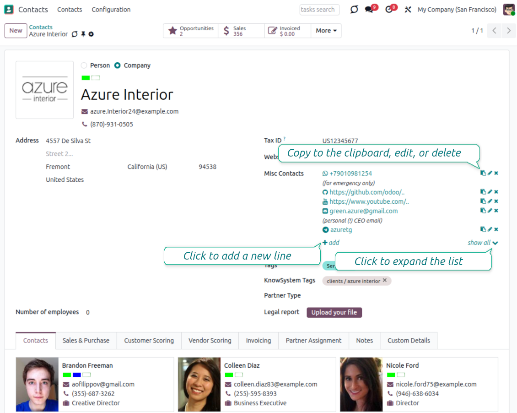The image size is (517, 413).
Task: Edit the GitHub misc contact line
Action: [490, 192]
